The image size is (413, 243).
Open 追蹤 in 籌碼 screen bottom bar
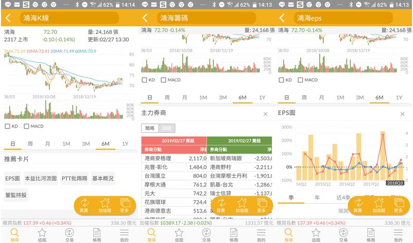pos(179,235)
